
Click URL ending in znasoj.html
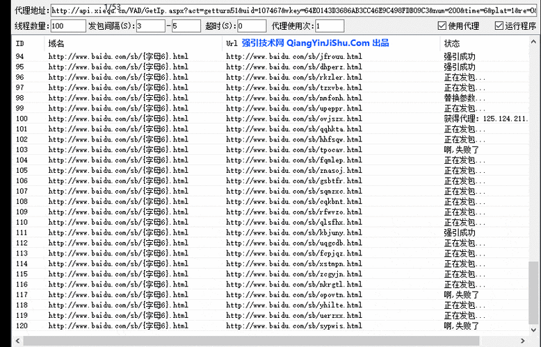pyautogui.click(x=294, y=170)
